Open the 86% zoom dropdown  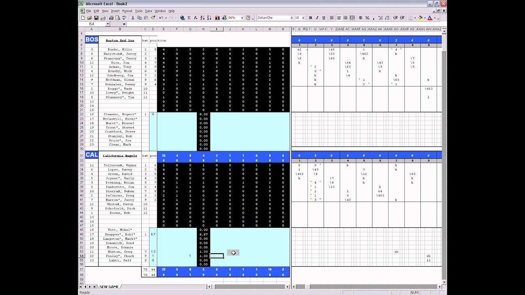(x=242, y=18)
